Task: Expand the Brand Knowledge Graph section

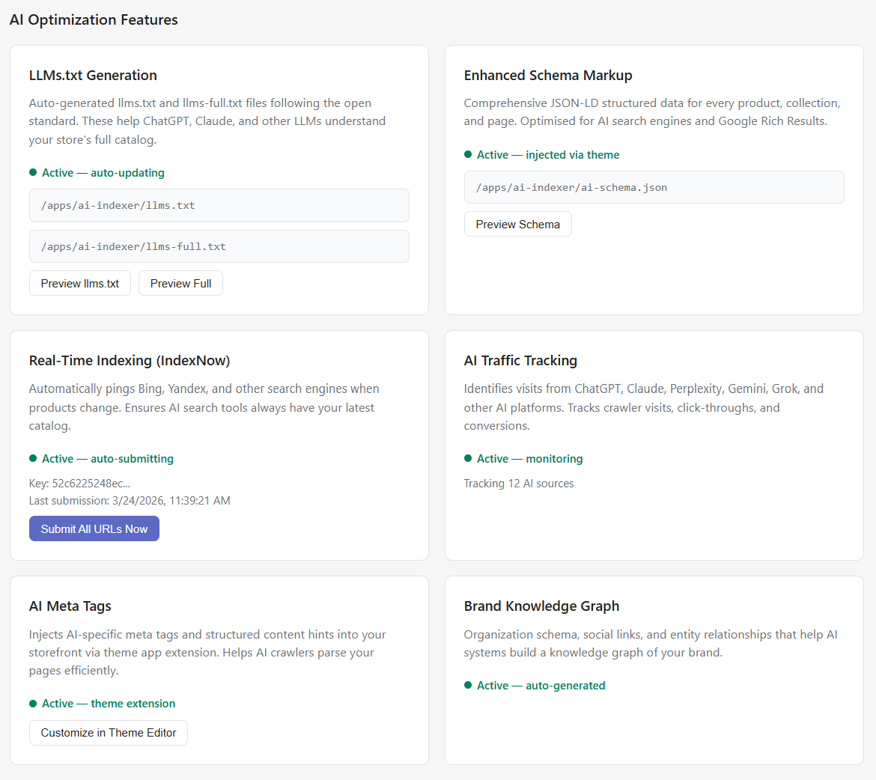Action: coord(541,606)
